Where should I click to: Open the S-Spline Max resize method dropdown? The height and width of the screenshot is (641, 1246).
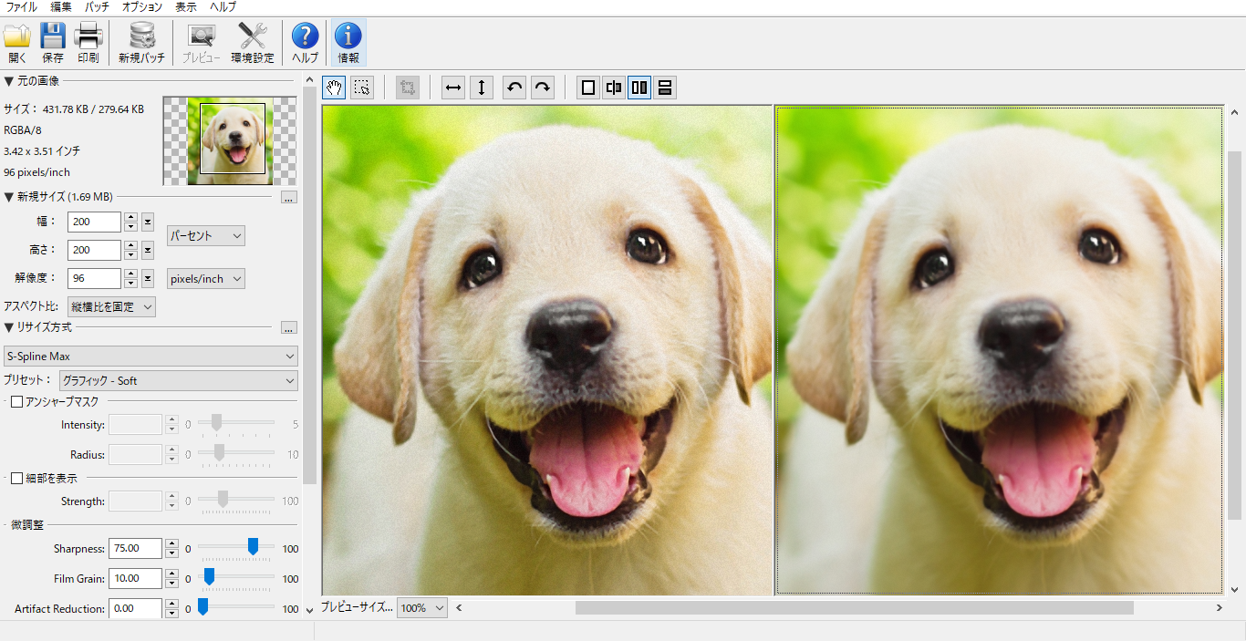pyautogui.click(x=151, y=357)
